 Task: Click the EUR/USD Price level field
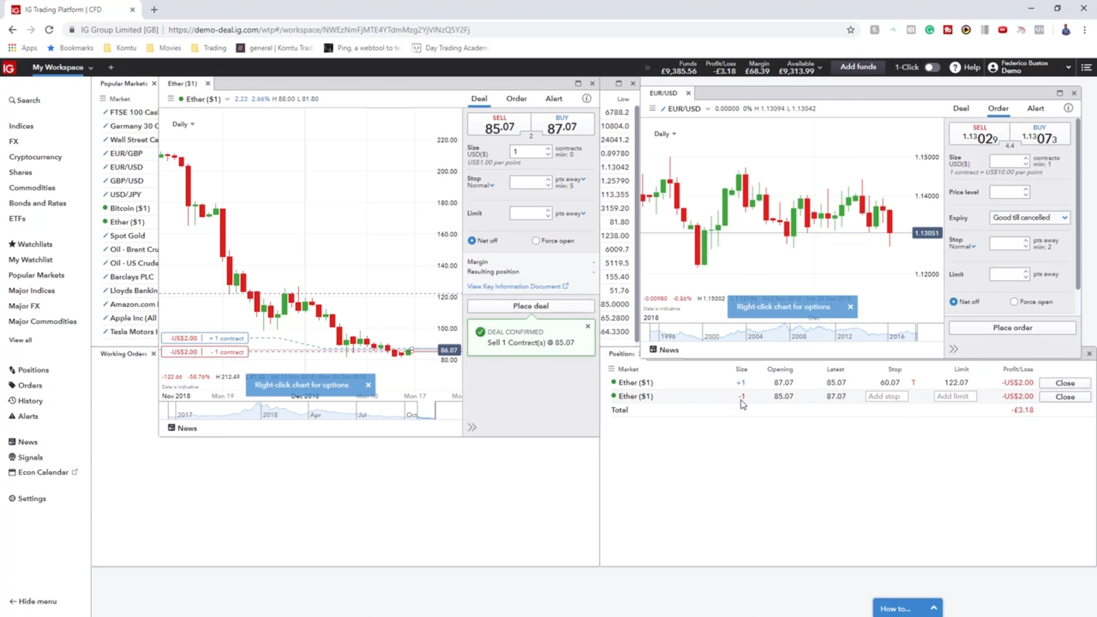1006,193
